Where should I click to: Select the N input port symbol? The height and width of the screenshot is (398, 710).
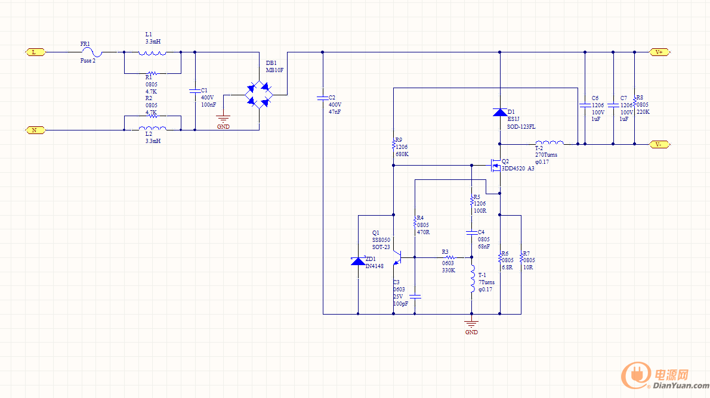(35, 130)
